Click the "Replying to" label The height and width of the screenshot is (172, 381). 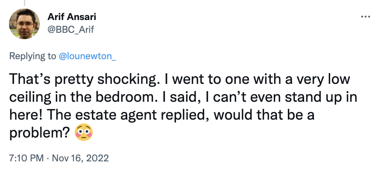[x=32, y=56]
